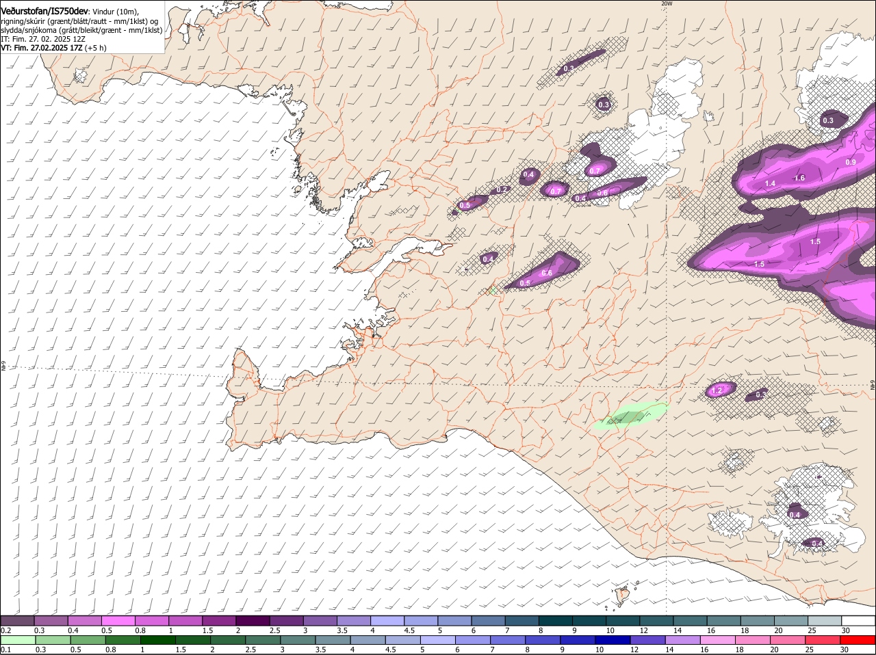Click the small island group off the south coast
Viewport: 876px width, 655px height.
pyautogui.click(x=623, y=595)
